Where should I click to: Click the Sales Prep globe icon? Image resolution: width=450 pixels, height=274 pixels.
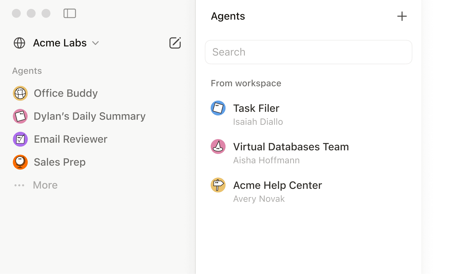pos(20,162)
